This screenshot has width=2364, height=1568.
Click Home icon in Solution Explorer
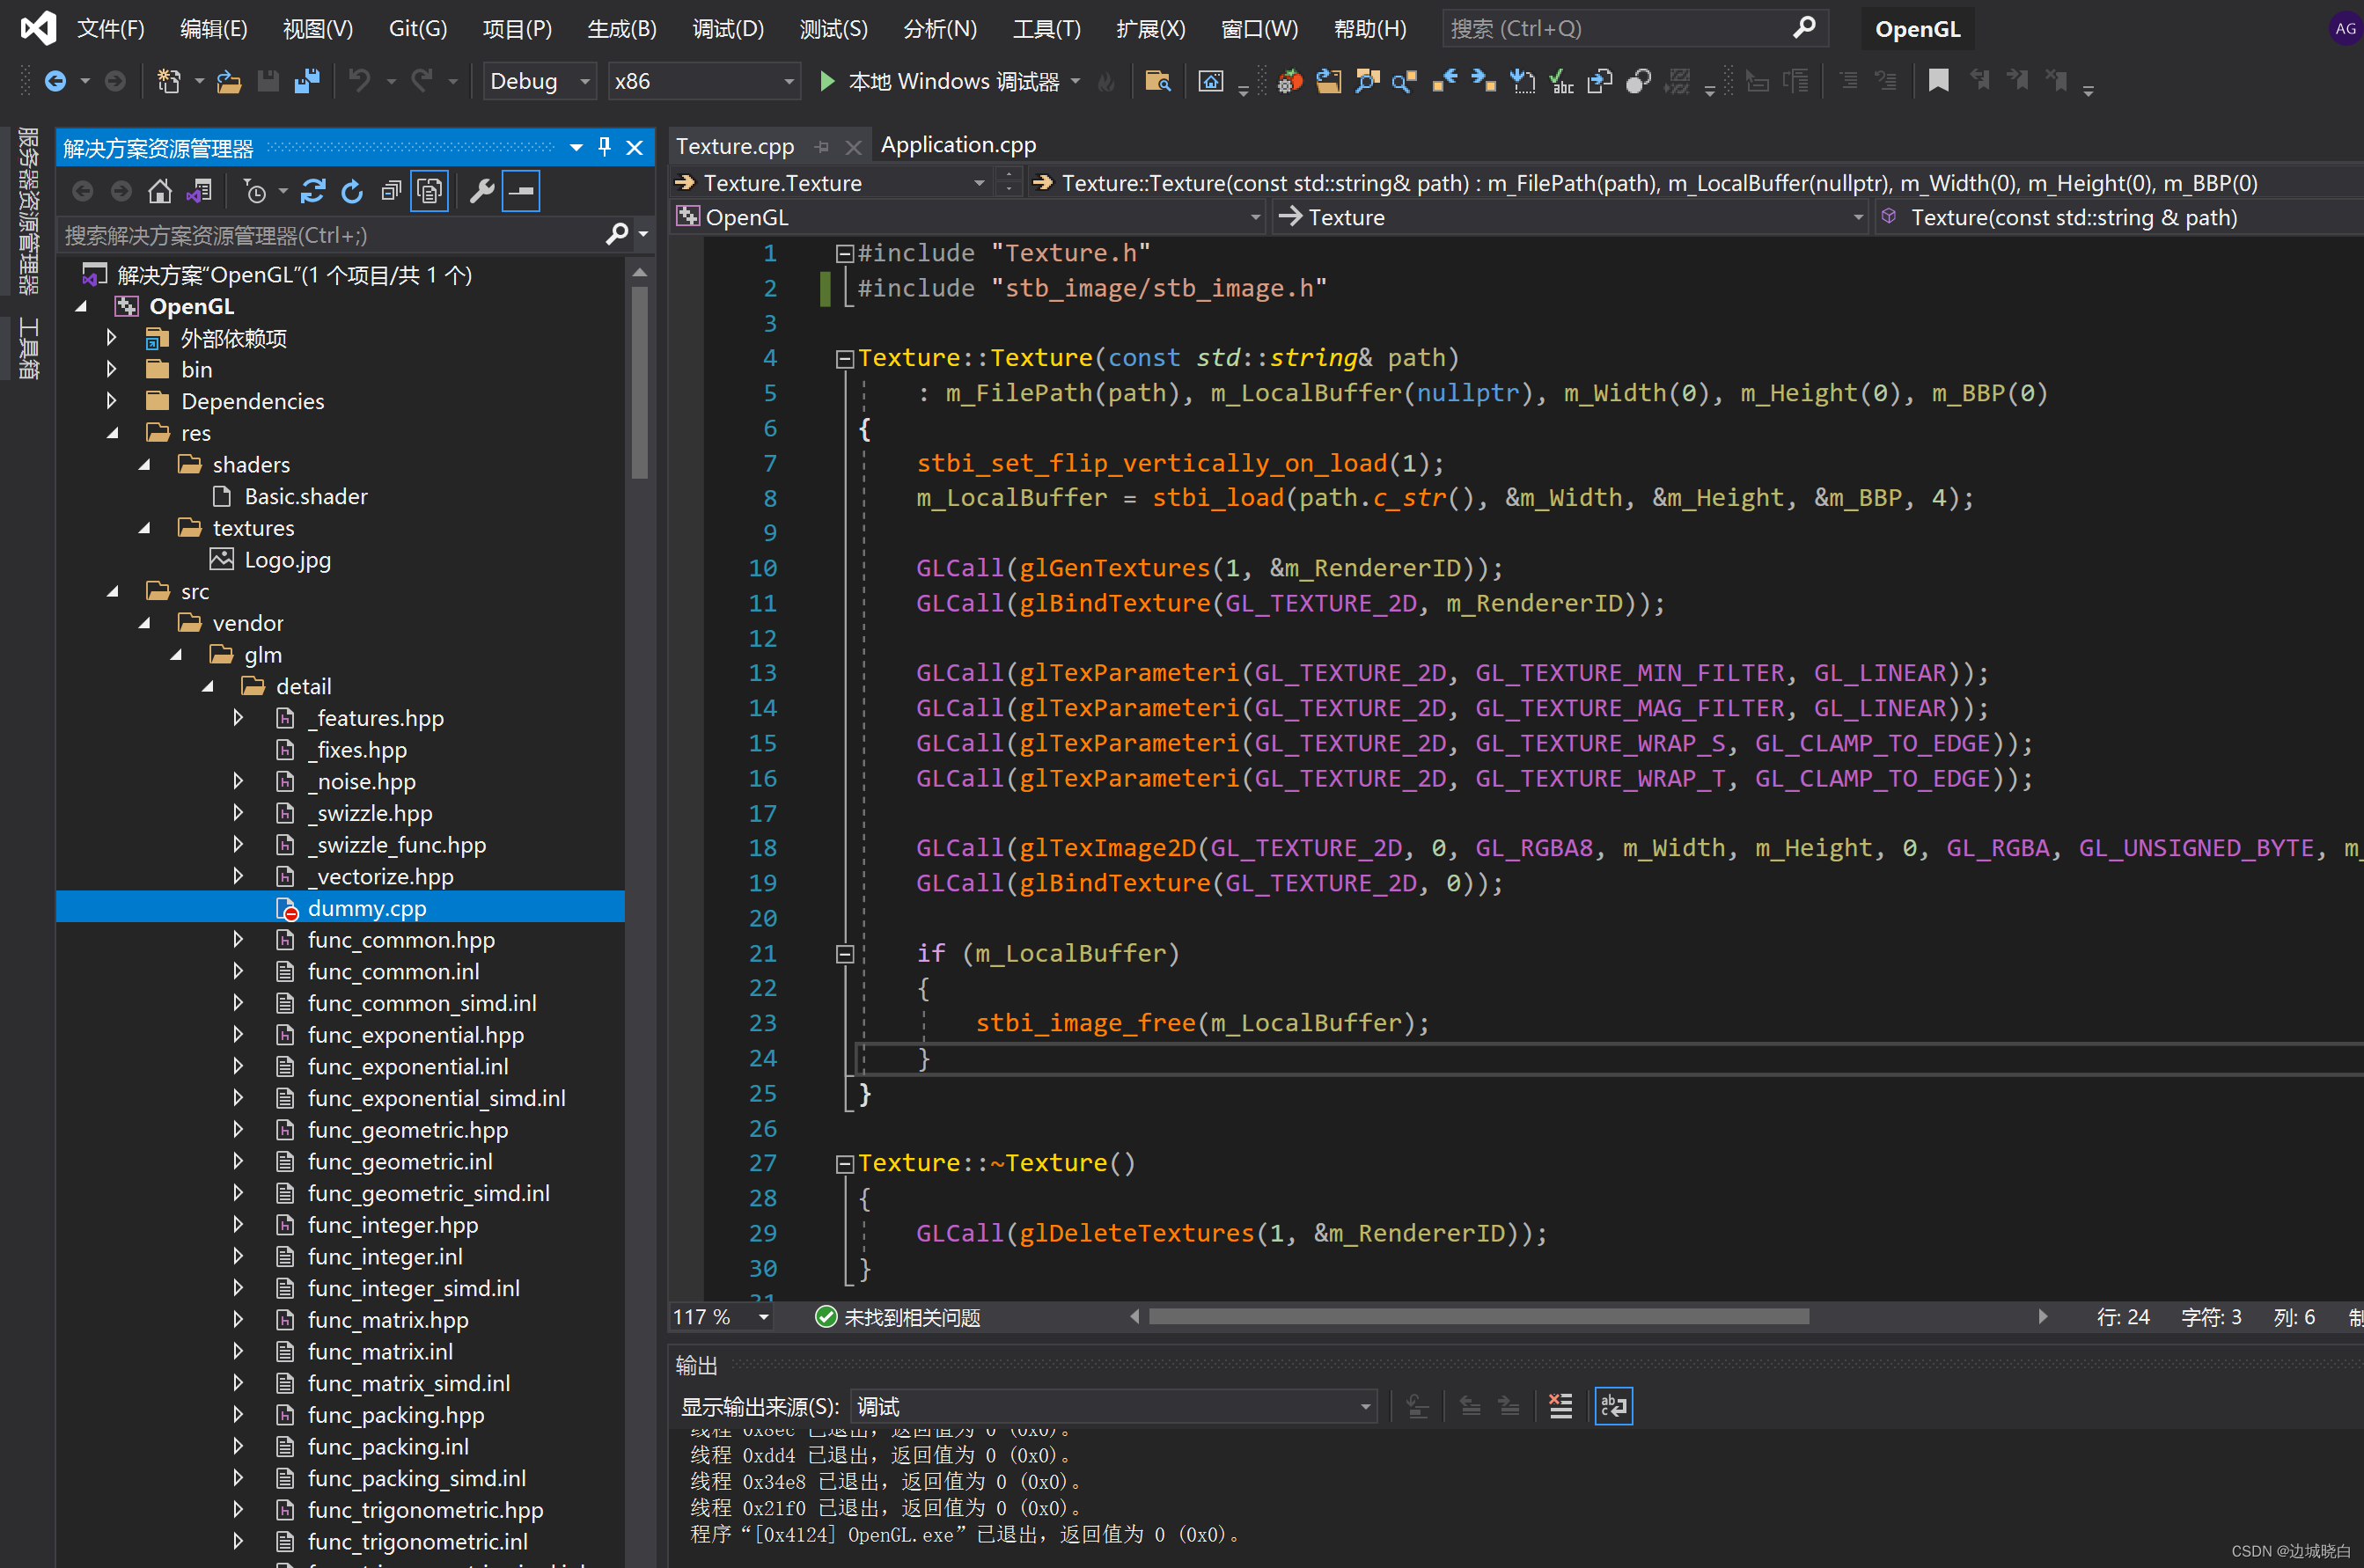point(160,191)
